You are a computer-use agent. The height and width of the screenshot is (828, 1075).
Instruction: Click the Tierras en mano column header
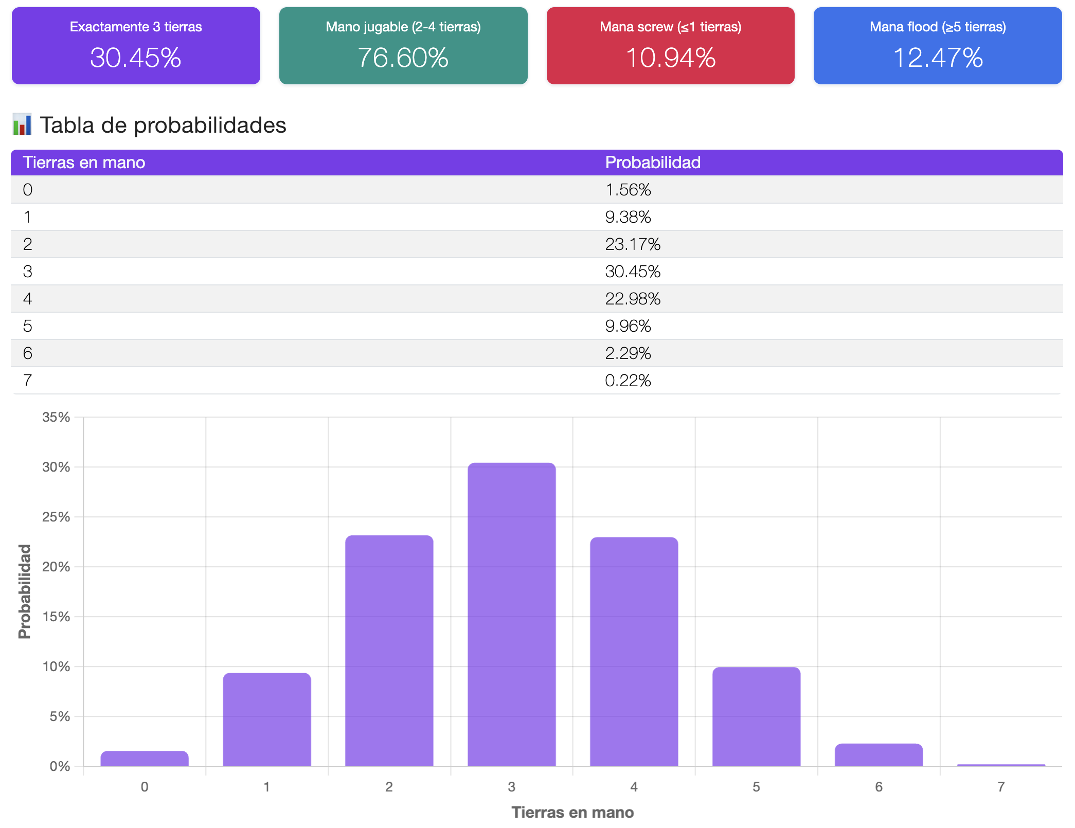(84, 163)
